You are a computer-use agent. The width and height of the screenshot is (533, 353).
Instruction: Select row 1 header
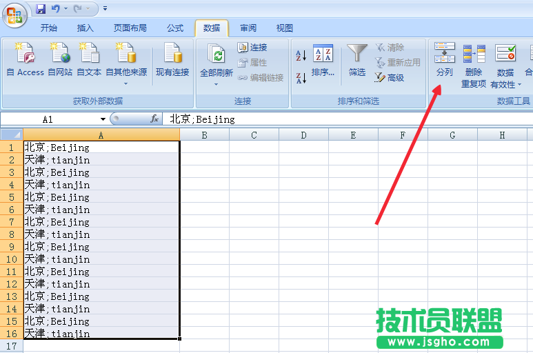pyautogui.click(x=12, y=148)
